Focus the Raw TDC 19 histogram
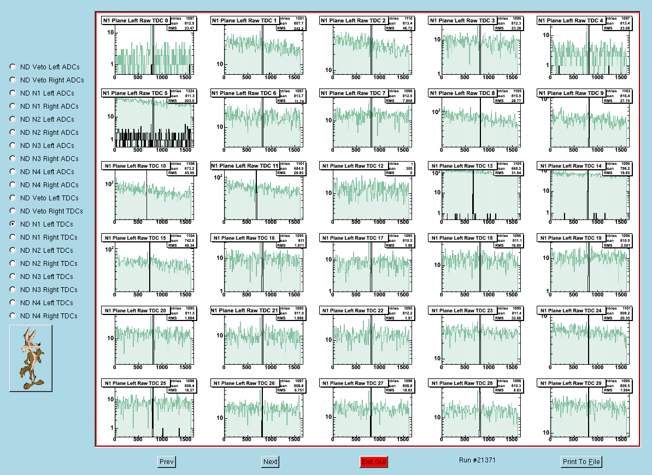Viewport: 652px width, 475px height. (x=584, y=265)
